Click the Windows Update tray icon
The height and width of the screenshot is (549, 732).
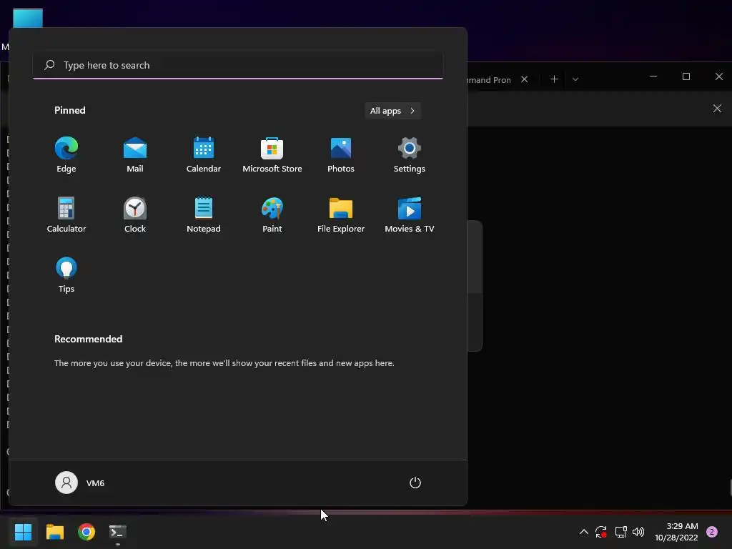(x=600, y=532)
